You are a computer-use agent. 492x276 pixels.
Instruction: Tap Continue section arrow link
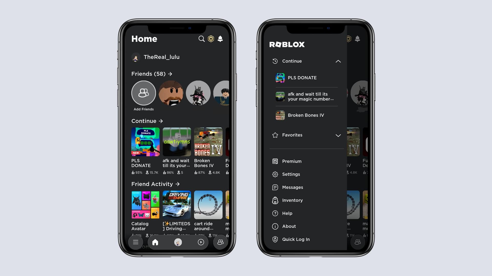(x=161, y=121)
